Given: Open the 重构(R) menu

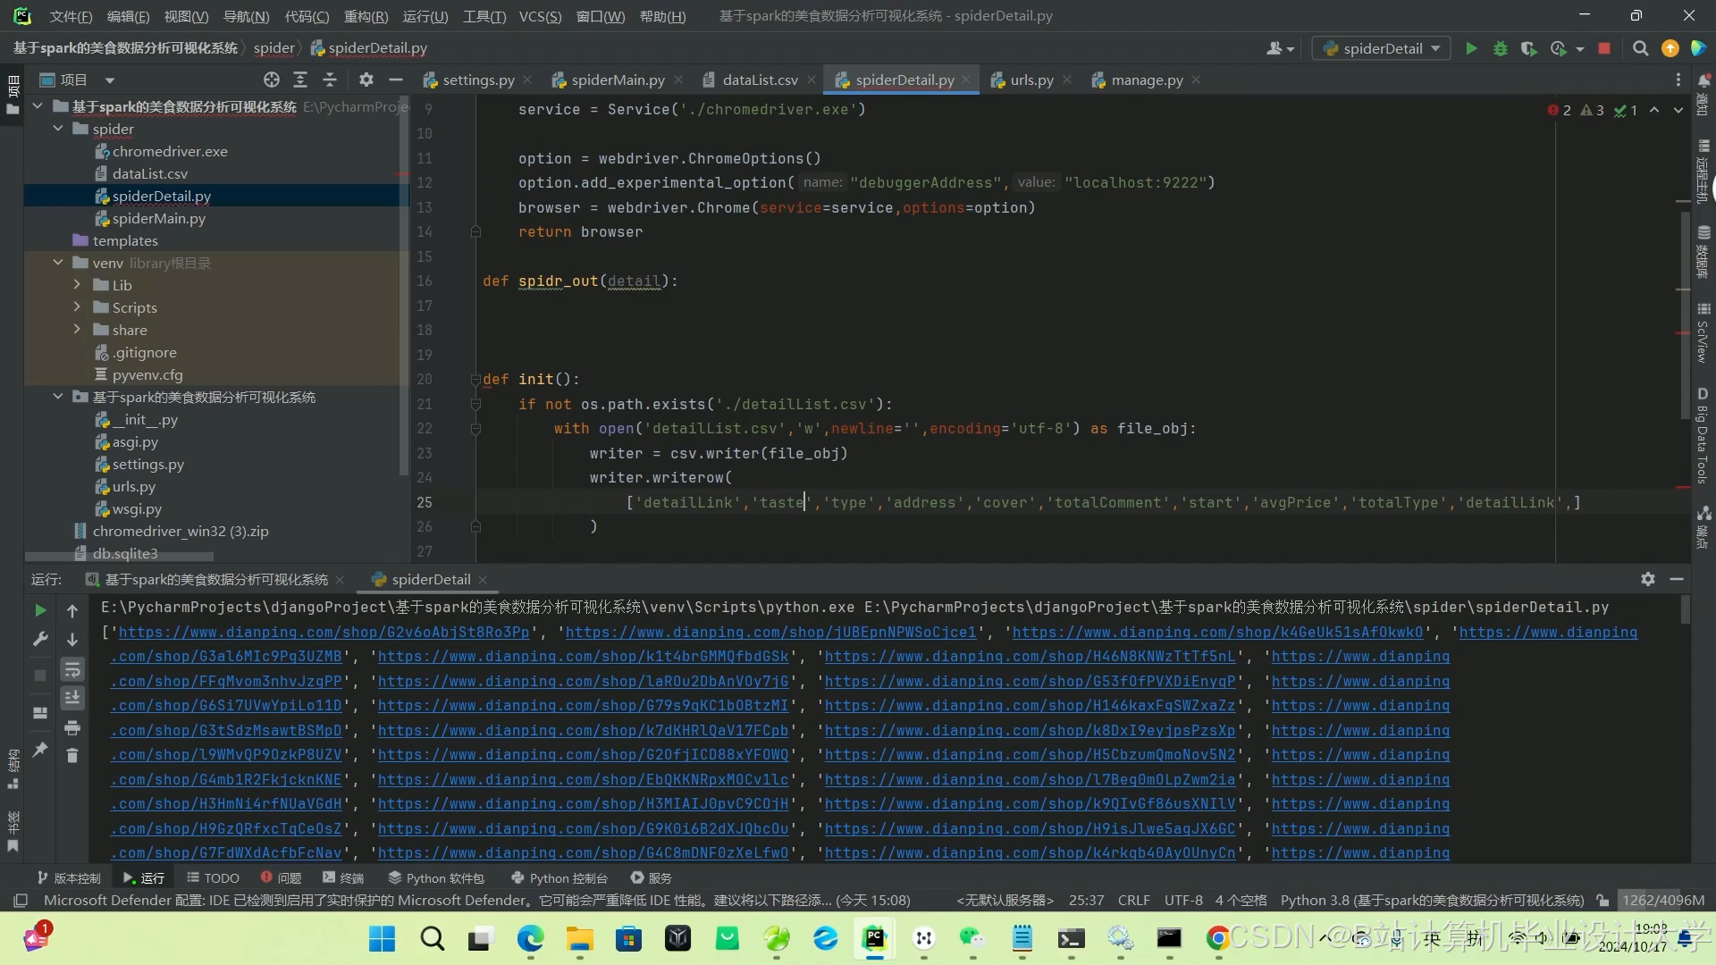Looking at the screenshot, I should 366,16.
